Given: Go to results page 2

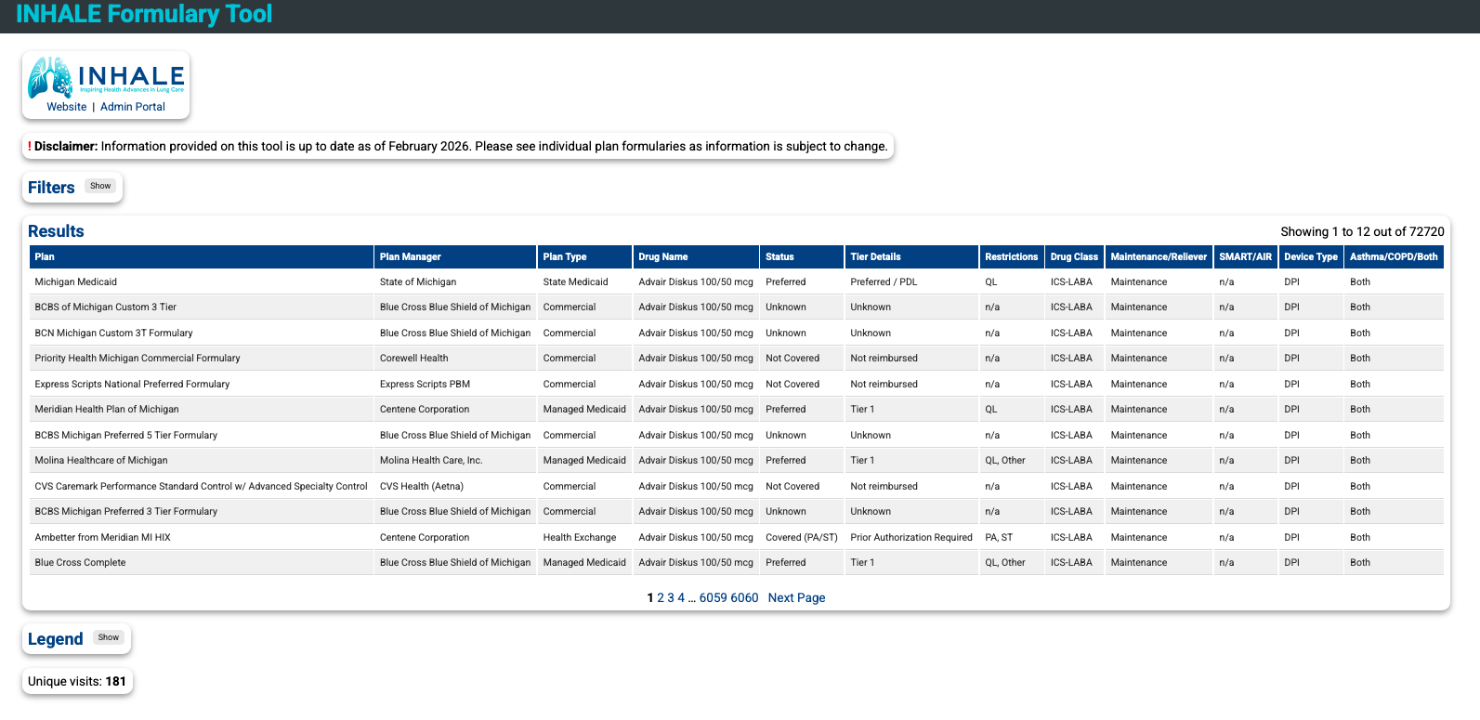Looking at the screenshot, I should coord(661,597).
